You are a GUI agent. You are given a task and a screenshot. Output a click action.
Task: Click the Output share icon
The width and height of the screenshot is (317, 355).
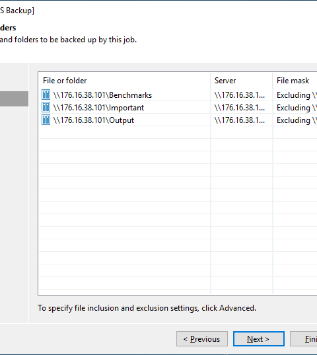[x=46, y=120]
